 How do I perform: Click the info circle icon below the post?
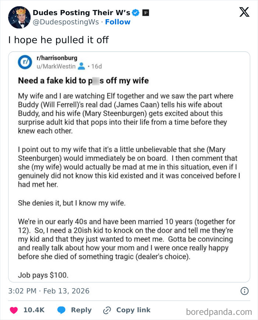click(245, 290)
